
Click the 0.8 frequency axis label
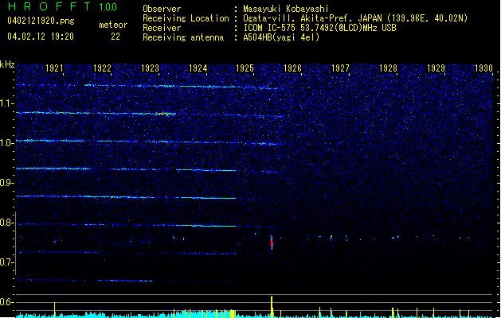point(7,223)
